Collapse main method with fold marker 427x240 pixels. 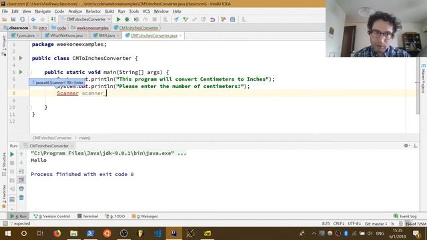[29, 73]
